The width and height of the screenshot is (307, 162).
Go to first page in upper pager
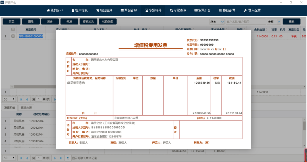coord(21,99)
